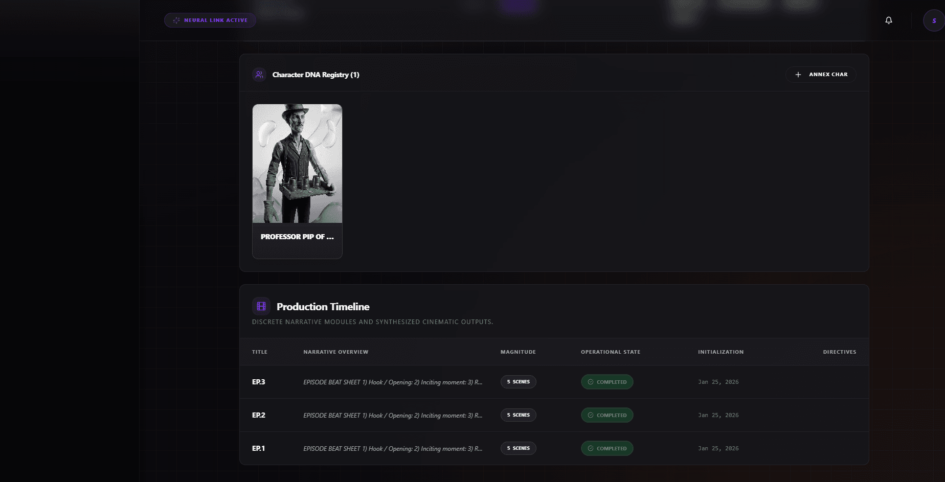Click the 5 Scenes badge for EP.1
This screenshot has height=482, width=945.
pos(518,448)
